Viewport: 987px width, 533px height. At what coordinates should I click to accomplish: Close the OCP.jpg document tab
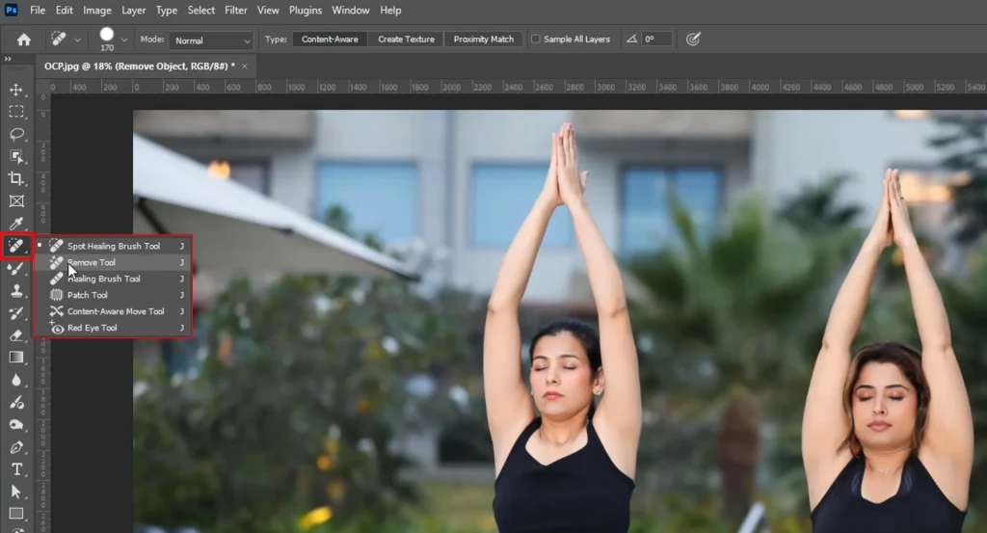(x=245, y=67)
